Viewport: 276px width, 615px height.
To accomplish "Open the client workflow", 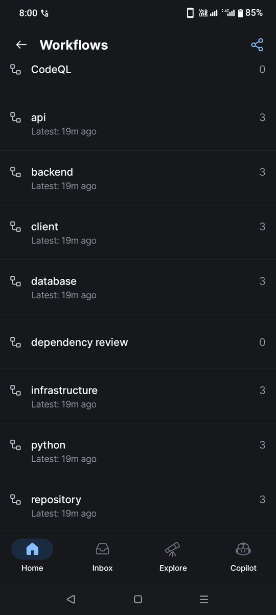I will [138, 233].
